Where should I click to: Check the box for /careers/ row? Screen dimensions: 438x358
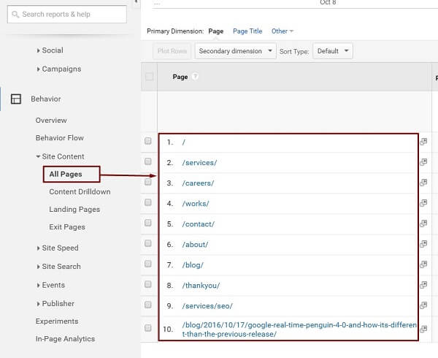pyautogui.click(x=148, y=182)
